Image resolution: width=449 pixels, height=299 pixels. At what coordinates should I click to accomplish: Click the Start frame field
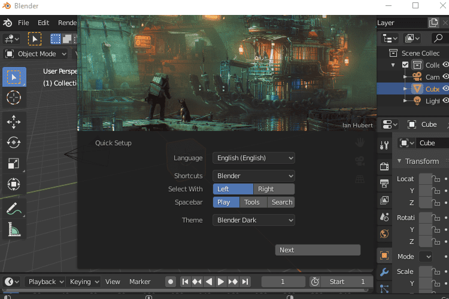coord(347,282)
